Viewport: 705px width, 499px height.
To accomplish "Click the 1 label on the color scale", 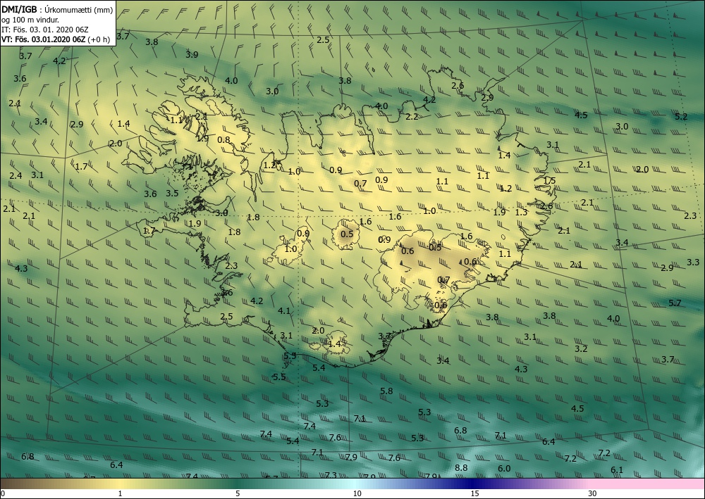I will (x=120, y=494).
